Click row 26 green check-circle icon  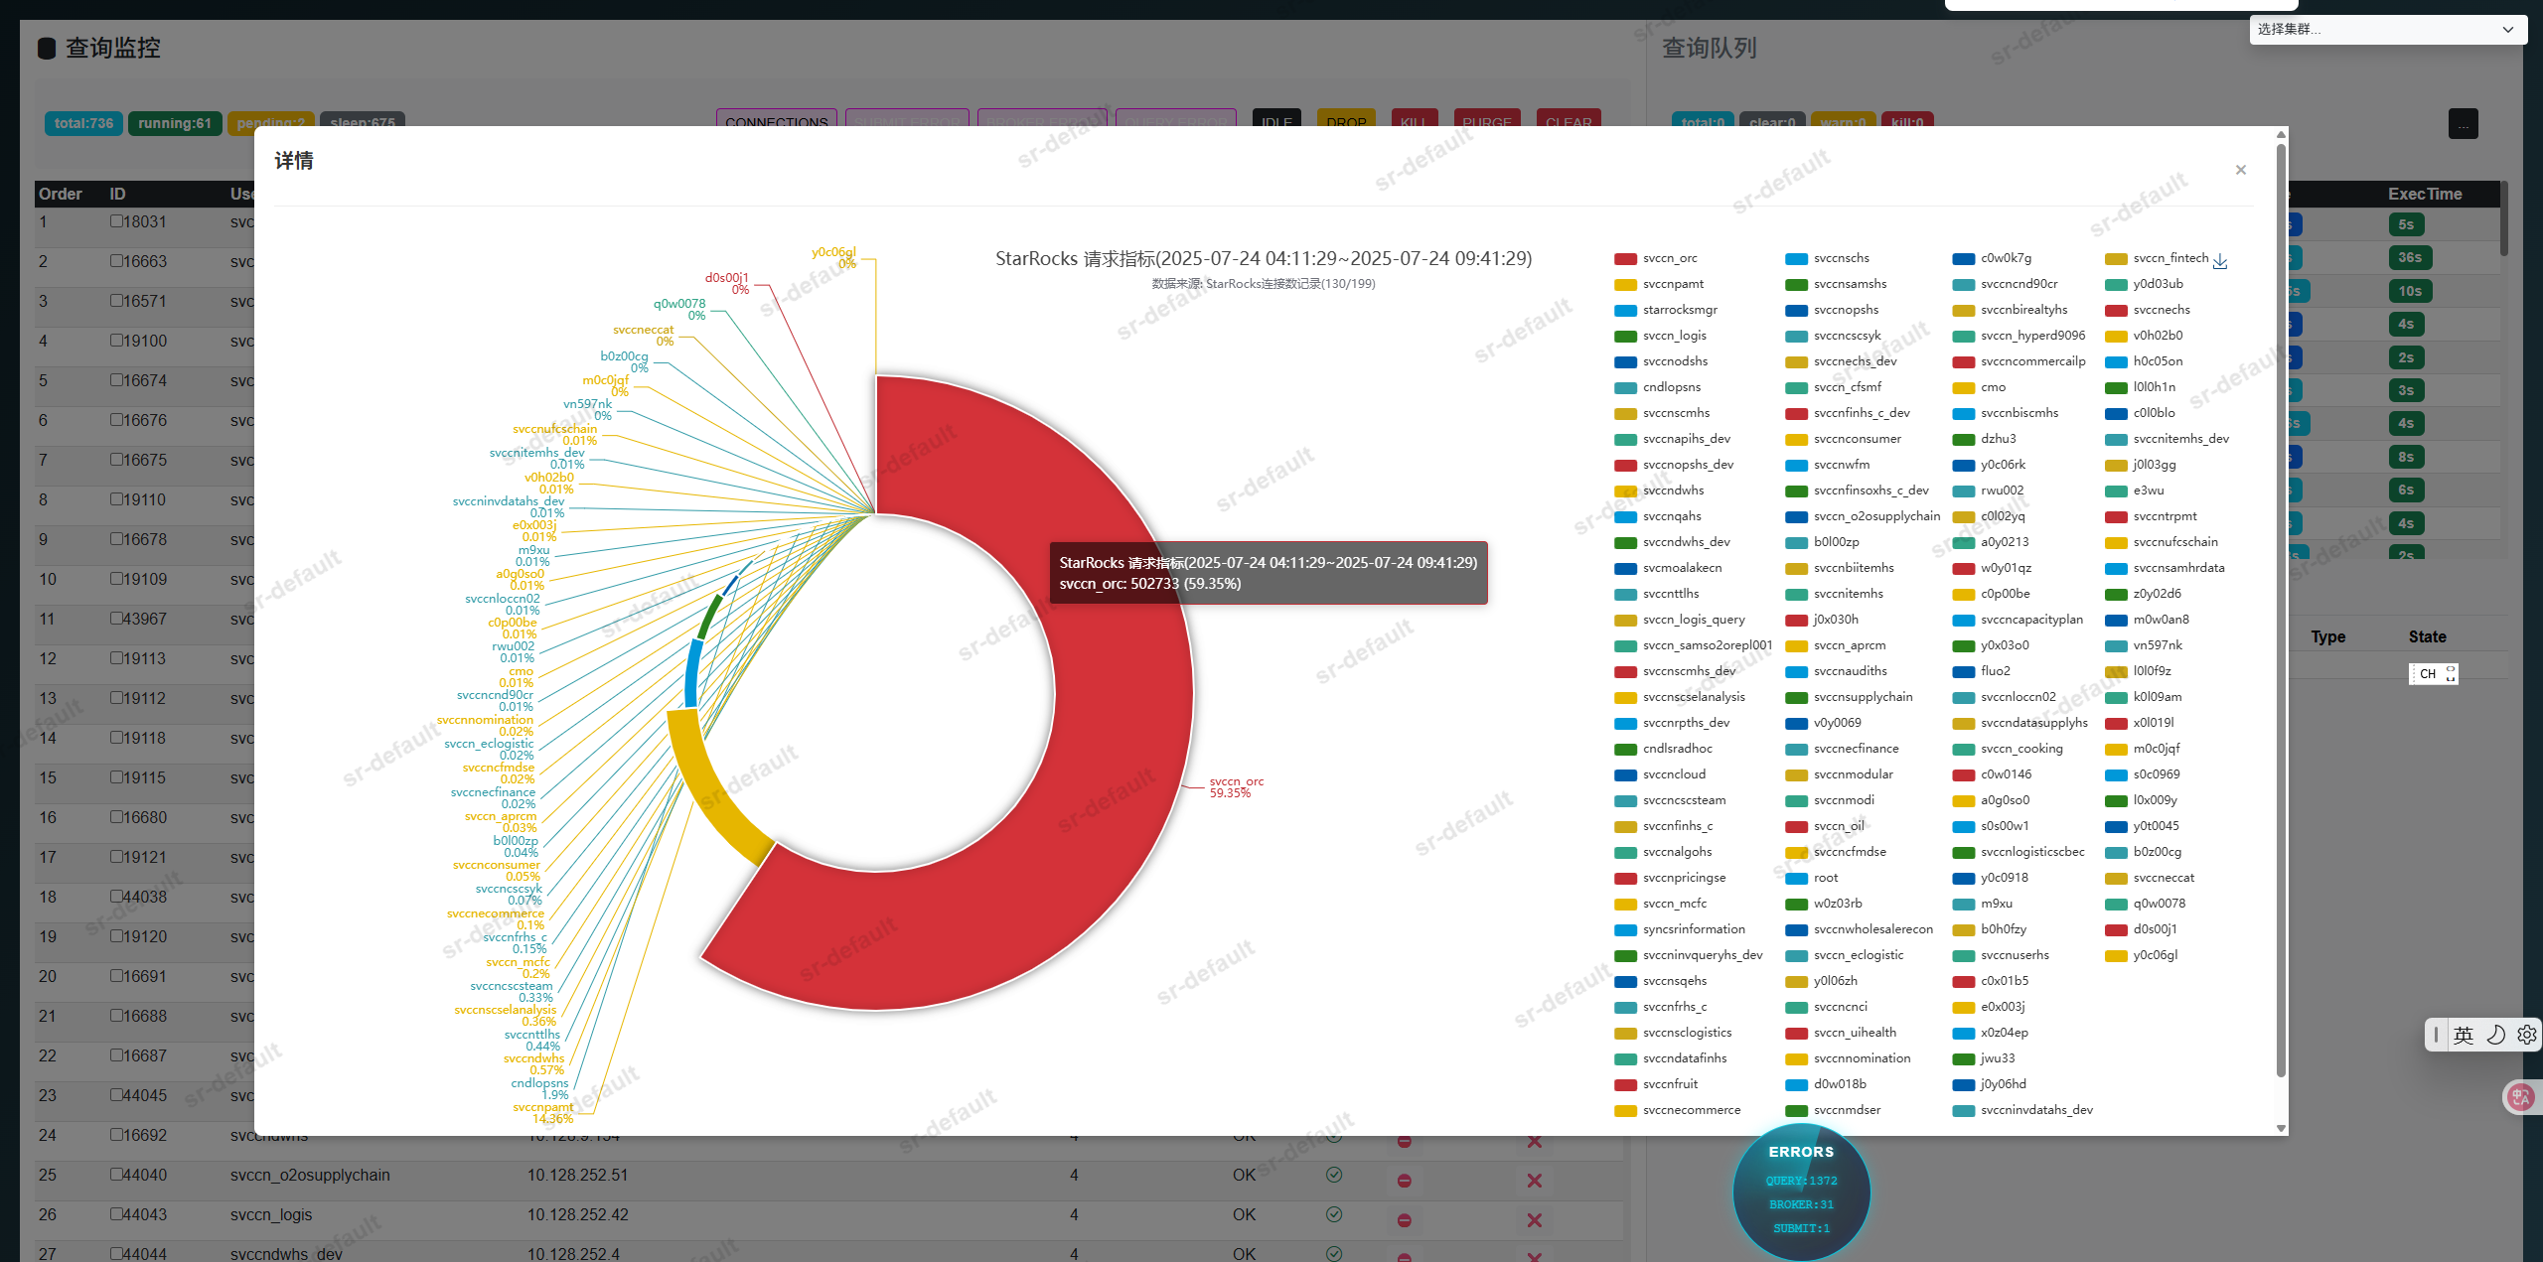[x=1334, y=1214]
